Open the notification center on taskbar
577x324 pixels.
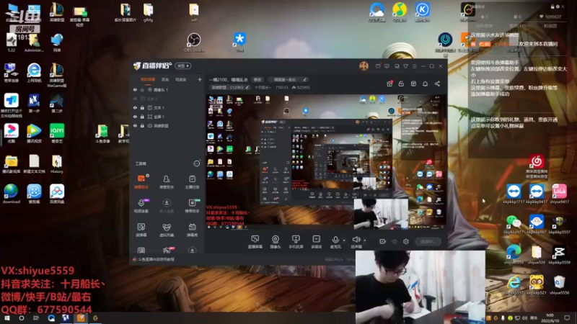[x=568, y=318]
